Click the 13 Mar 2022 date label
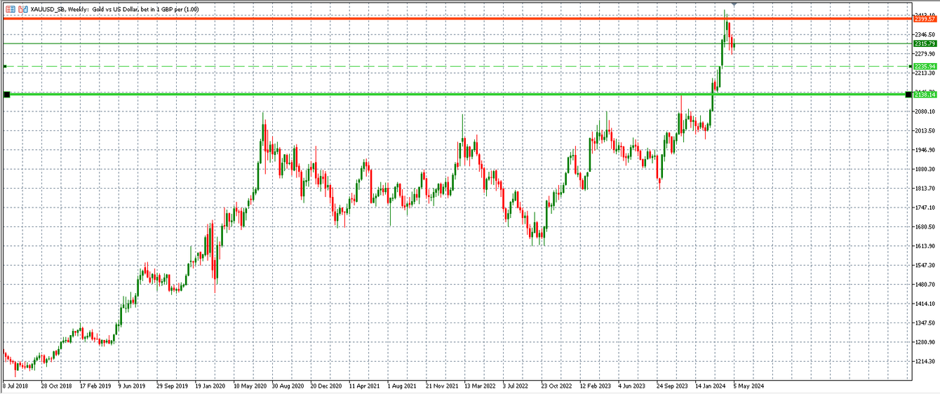This screenshot has height=394, width=940. [x=481, y=386]
